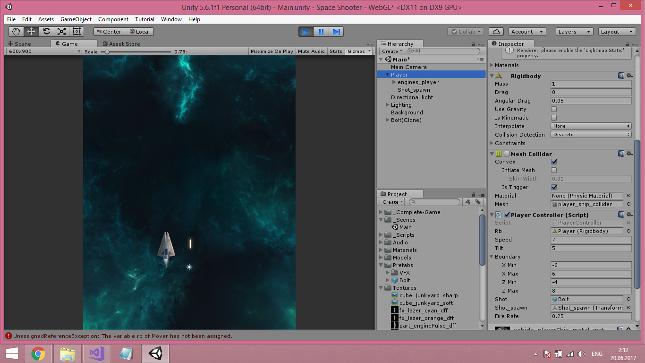
Task: Toggle the Use Gravity checkbox
Action: tap(554, 109)
